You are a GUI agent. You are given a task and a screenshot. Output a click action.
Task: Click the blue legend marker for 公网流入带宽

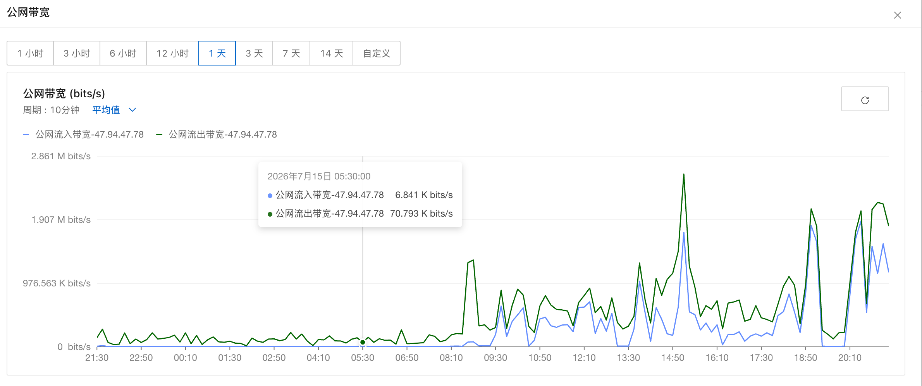[26, 134]
